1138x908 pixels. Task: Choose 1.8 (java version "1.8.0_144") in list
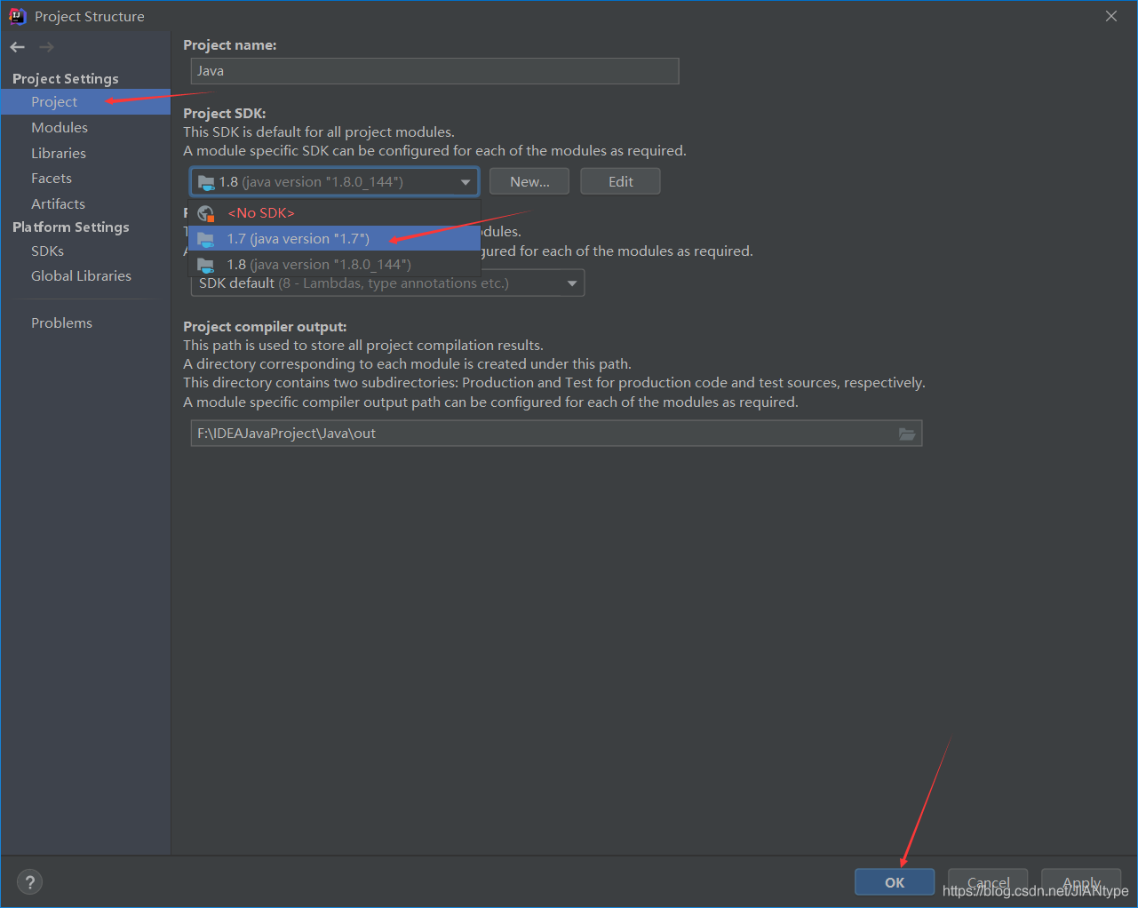coord(334,265)
